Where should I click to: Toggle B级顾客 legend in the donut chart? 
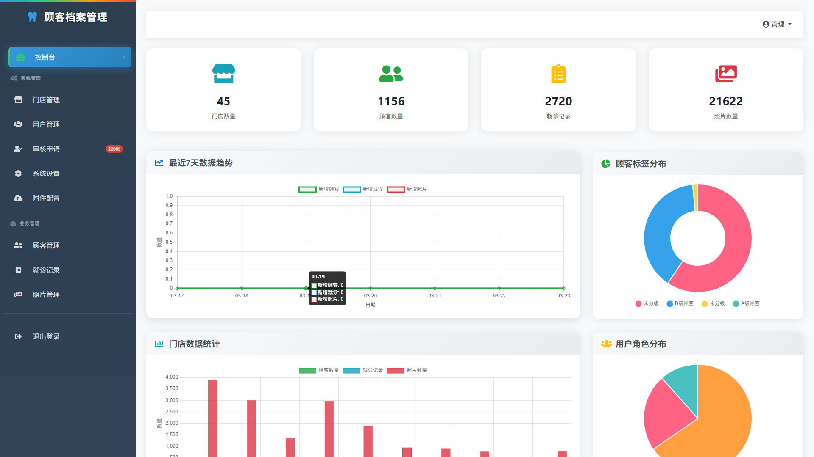coord(680,303)
